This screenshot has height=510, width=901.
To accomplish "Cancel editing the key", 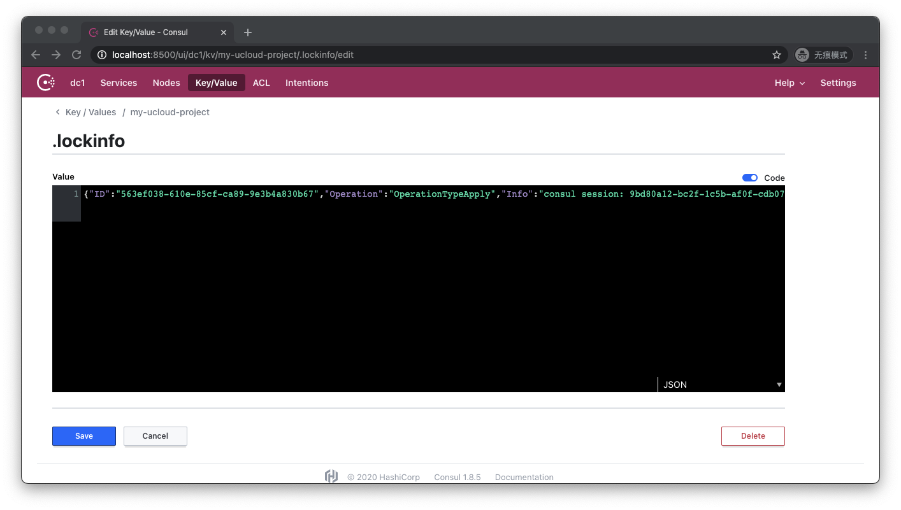I will click(x=155, y=436).
